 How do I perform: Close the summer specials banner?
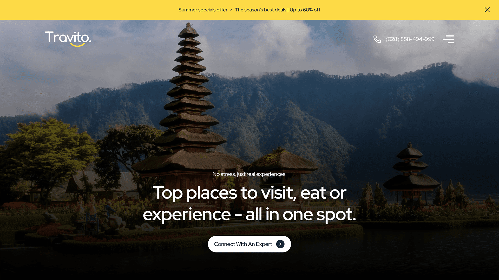pos(487,10)
